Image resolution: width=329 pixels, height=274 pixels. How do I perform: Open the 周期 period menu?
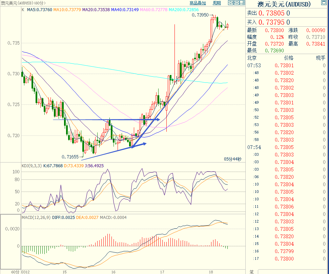[x=217, y=3]
